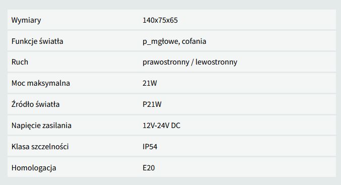Viewport: 341px width, 185px height.
Task: Select the 140x75x65 dimensions value
Action: 160,20
